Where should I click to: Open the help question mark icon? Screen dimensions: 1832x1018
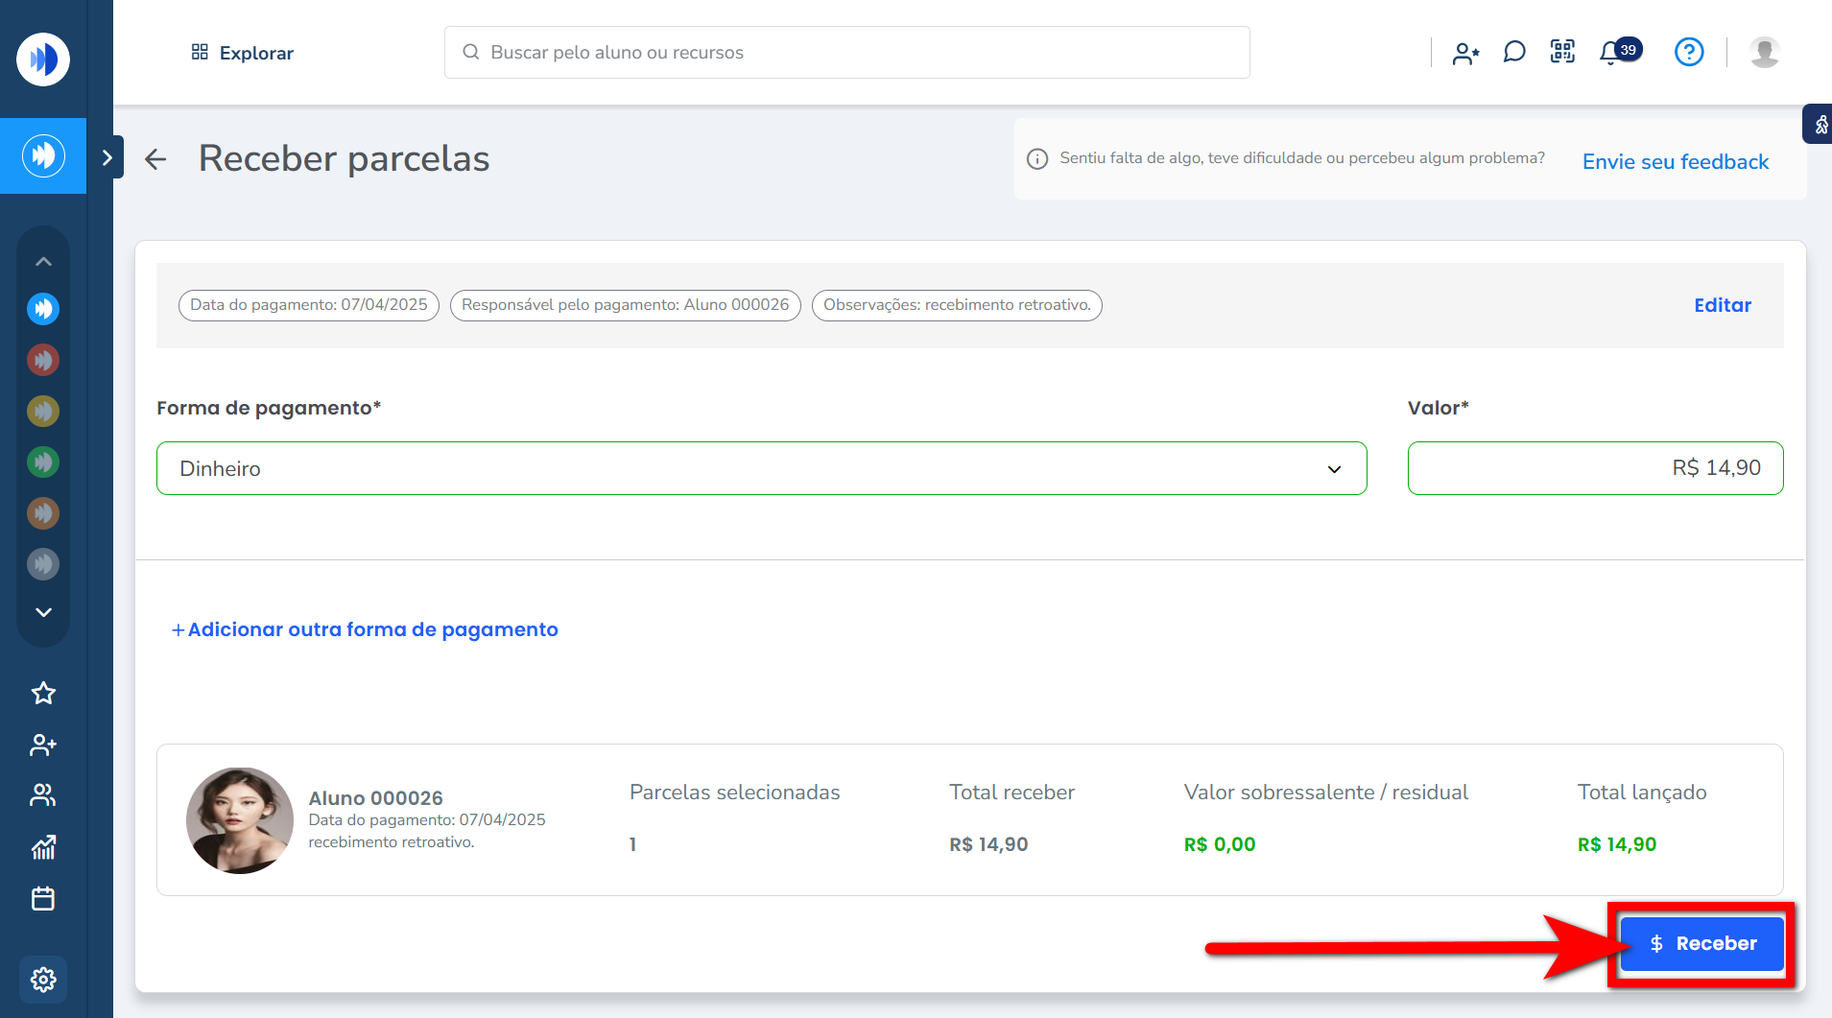point(1688,53)
